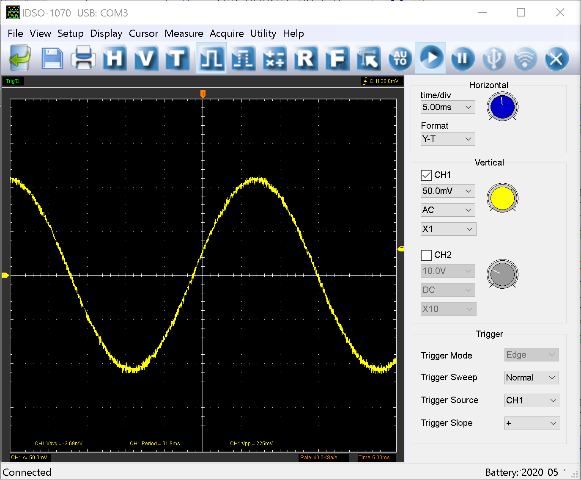Screen dimensions: 581x480
Task: Click the Trig'D status indicator
Action: [13, 81]
